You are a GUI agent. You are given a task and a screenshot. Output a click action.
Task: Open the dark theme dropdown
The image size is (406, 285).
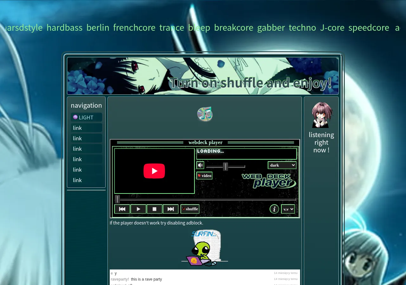point(282,165)
